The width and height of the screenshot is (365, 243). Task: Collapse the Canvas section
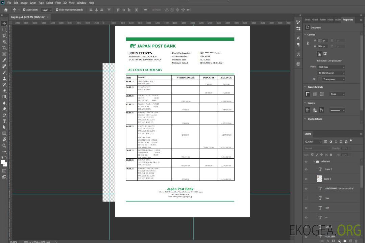pos(306,34)
